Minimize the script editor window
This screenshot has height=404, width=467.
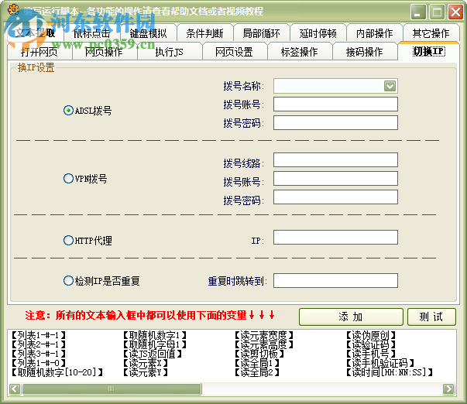(418, 12)
